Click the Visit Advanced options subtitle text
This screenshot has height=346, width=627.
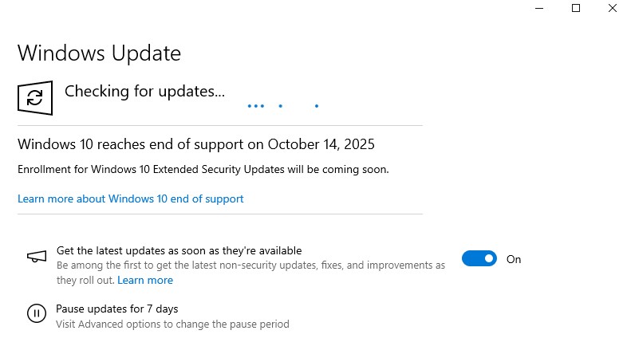(172, 324)
